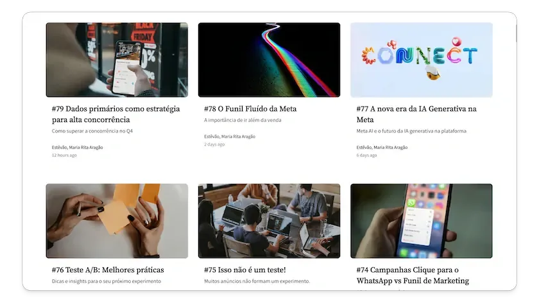Open the rainbow light trail thumbnail
This screenshot has height=303, width=539.
(269, 60)
